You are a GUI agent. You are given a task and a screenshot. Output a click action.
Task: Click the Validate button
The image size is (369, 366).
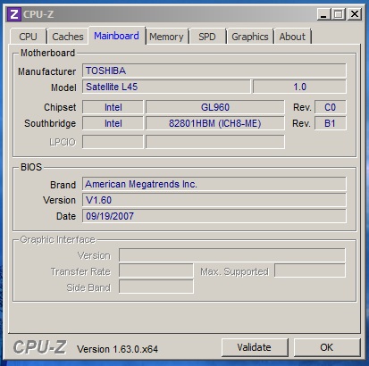(x=255, y=347)
